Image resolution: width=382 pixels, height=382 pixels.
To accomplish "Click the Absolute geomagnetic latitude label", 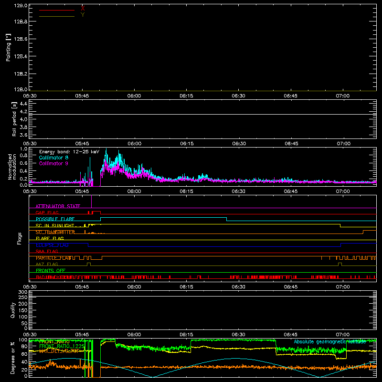I will pos(330,342).
